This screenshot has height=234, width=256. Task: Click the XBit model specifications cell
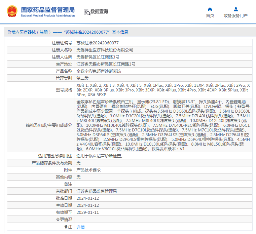click(163, 90)
